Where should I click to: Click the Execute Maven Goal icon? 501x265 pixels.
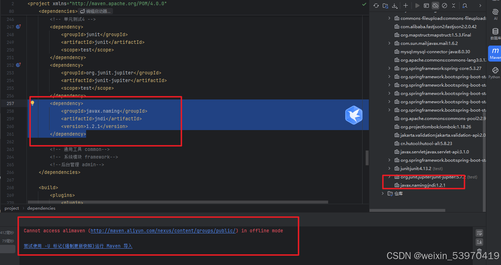click(x=427, y=6)
